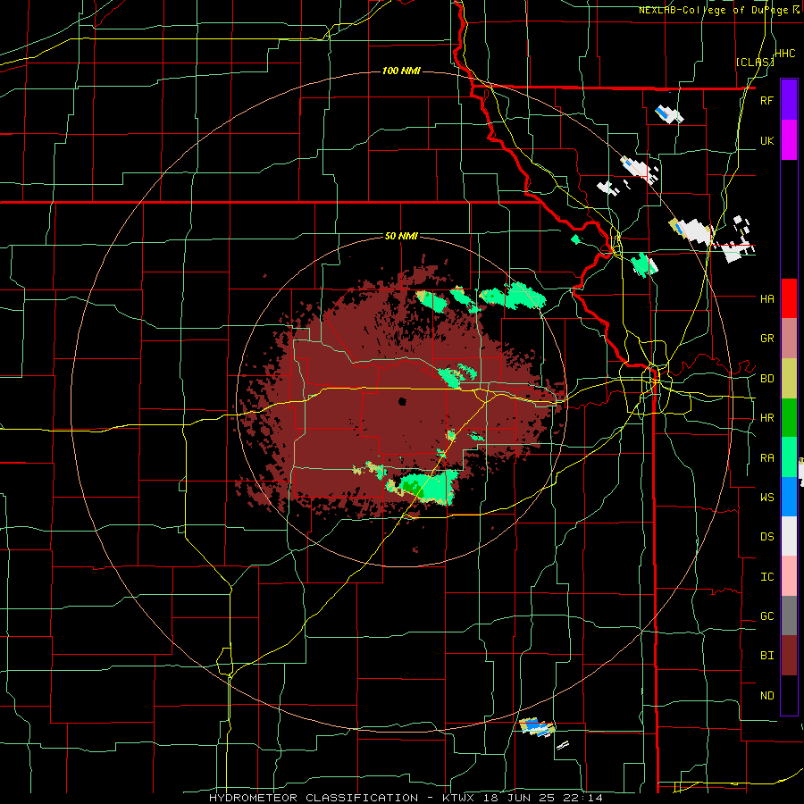804x804 pixels.
Task: Click the RF purple legend swatch
Action: click(789, 99)
